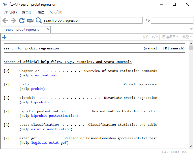
Task: Click '[R] search' manual reference text
Action: click(173, 48)
